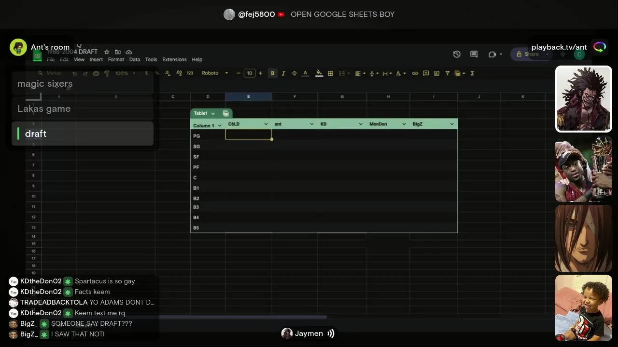Viewport: 618px width, 347px height.
Task: Check the cloud document status icon
Action: click(129, 52)
